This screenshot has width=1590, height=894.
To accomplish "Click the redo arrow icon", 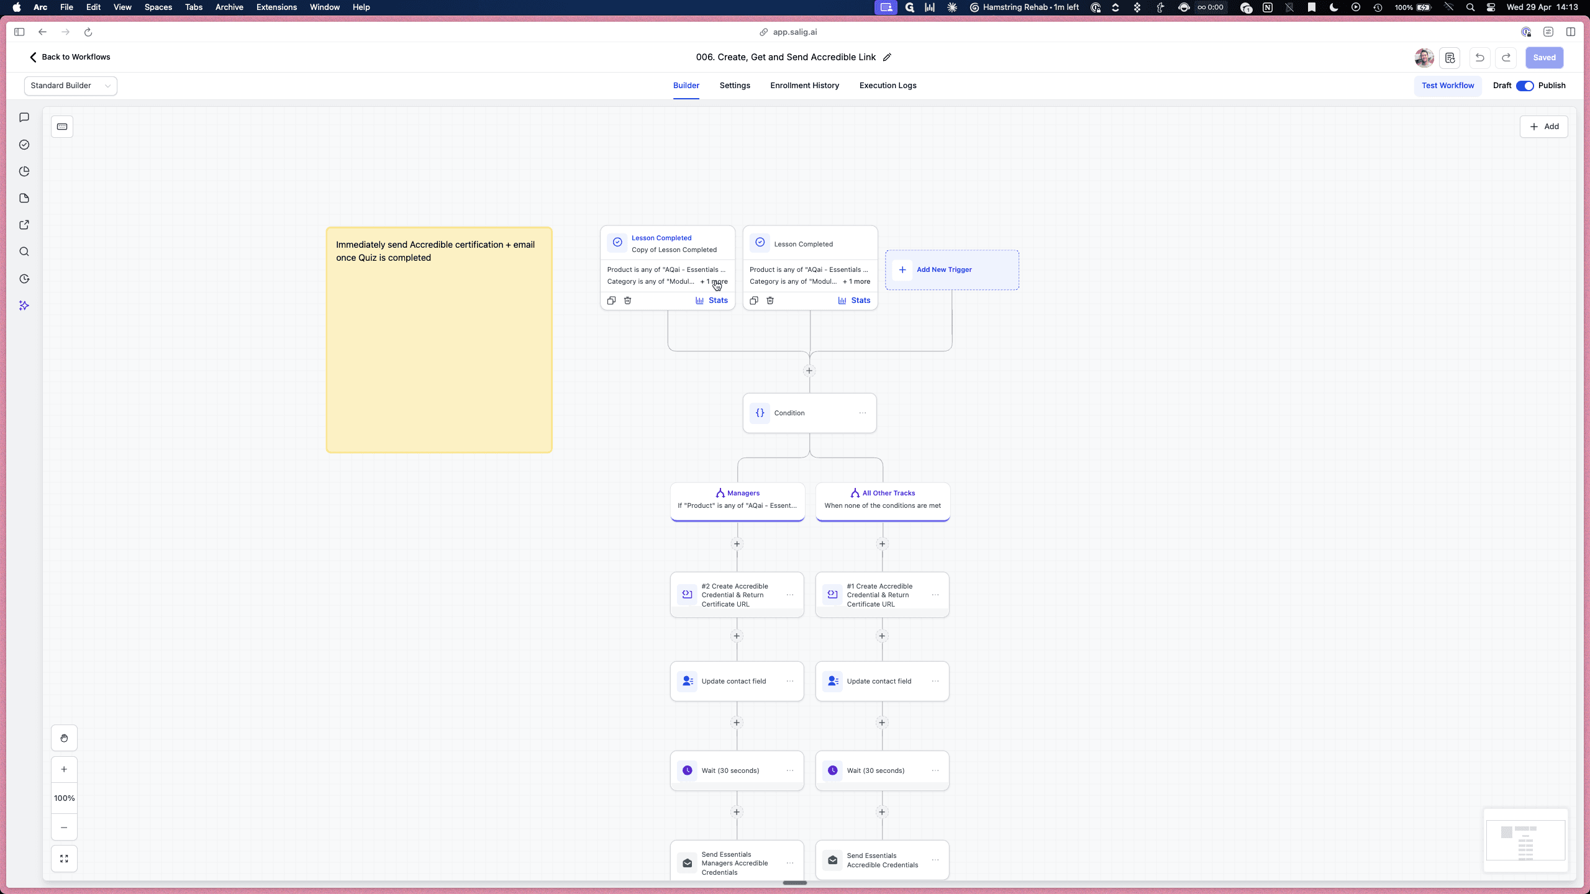I will (x=1506, y=58).
